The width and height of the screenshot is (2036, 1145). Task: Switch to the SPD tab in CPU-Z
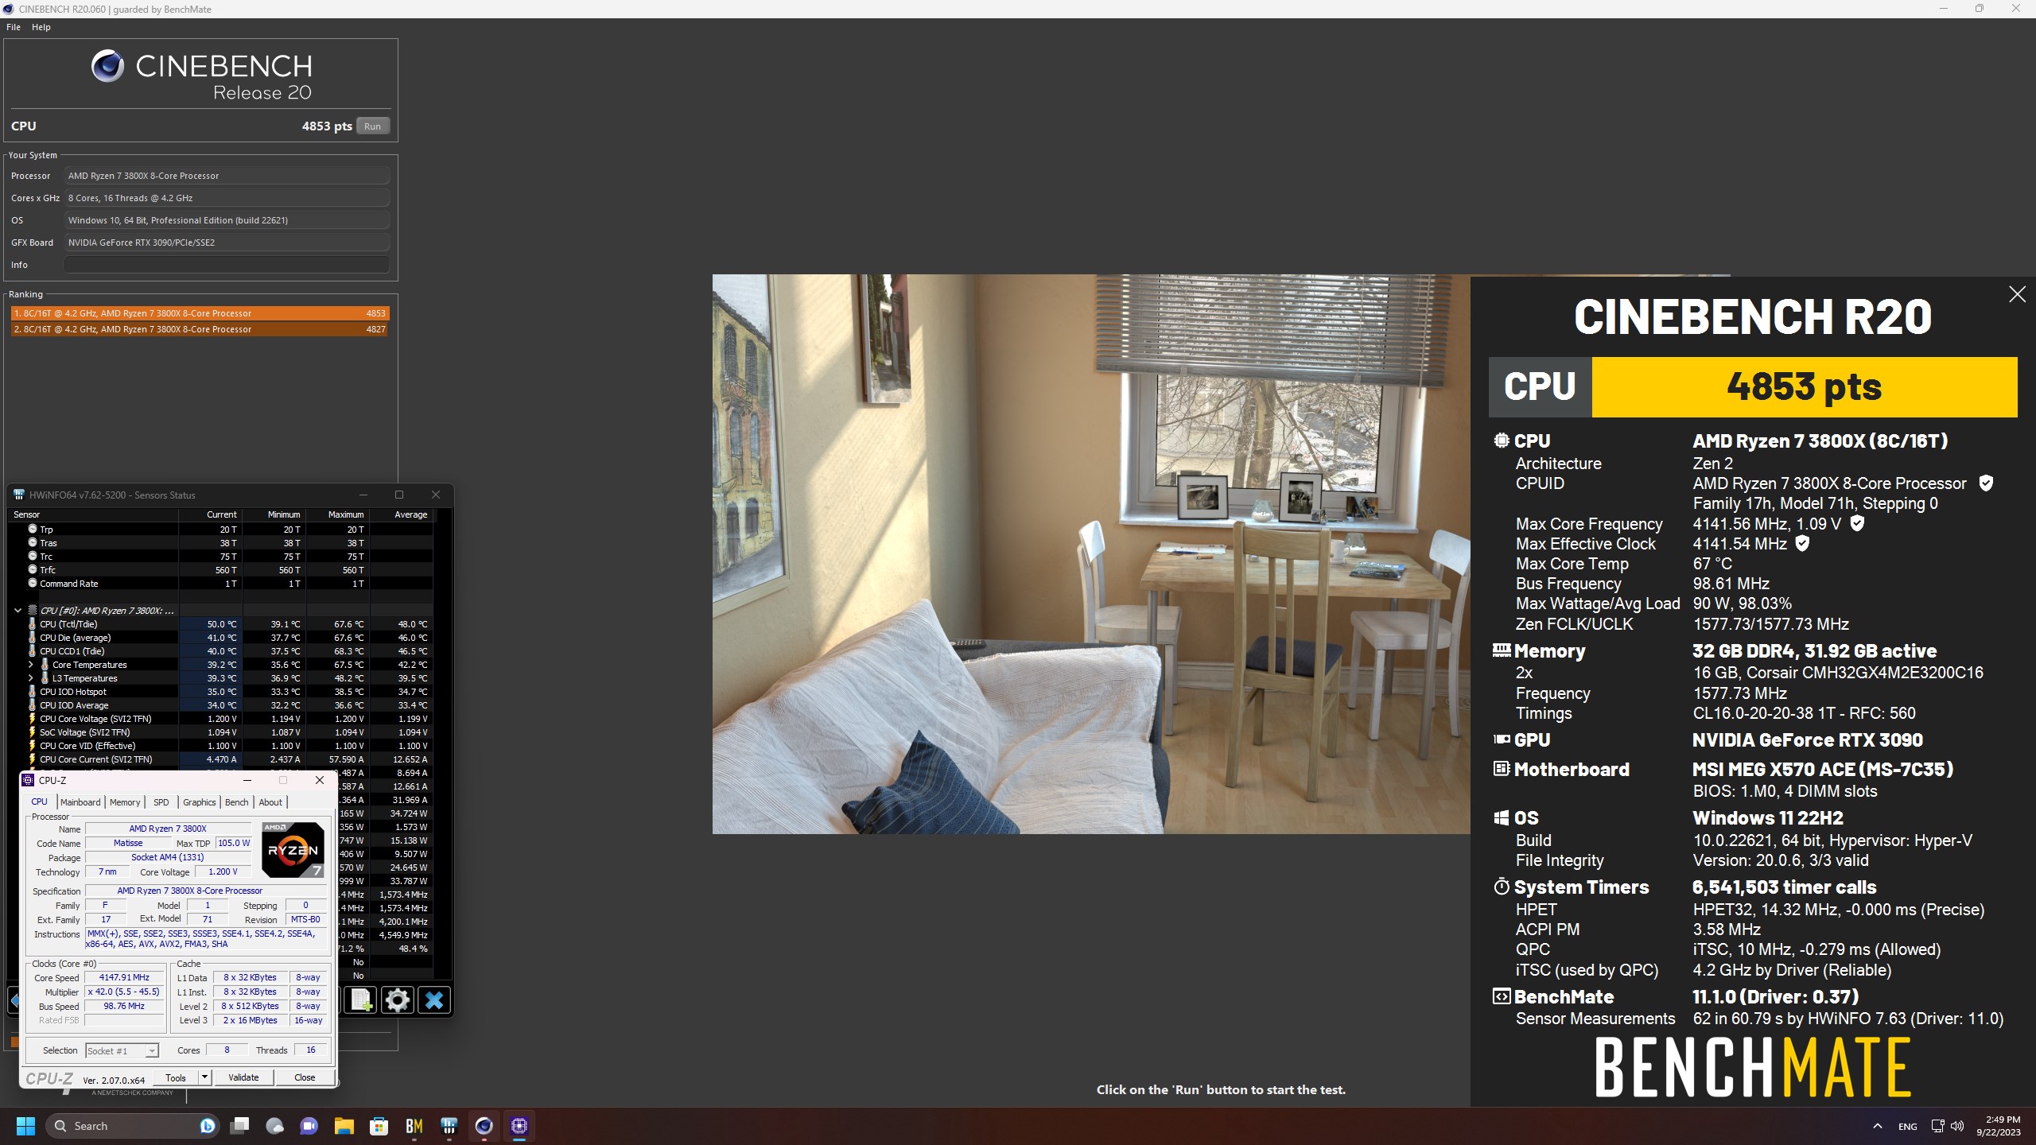[161, 802]
